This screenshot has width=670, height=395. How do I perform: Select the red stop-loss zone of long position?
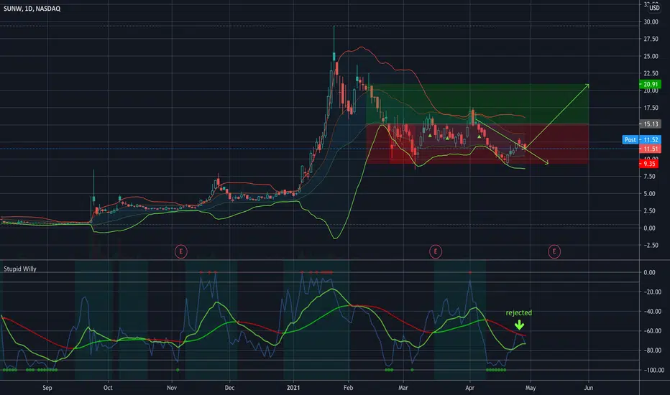(x=477, y=144)
